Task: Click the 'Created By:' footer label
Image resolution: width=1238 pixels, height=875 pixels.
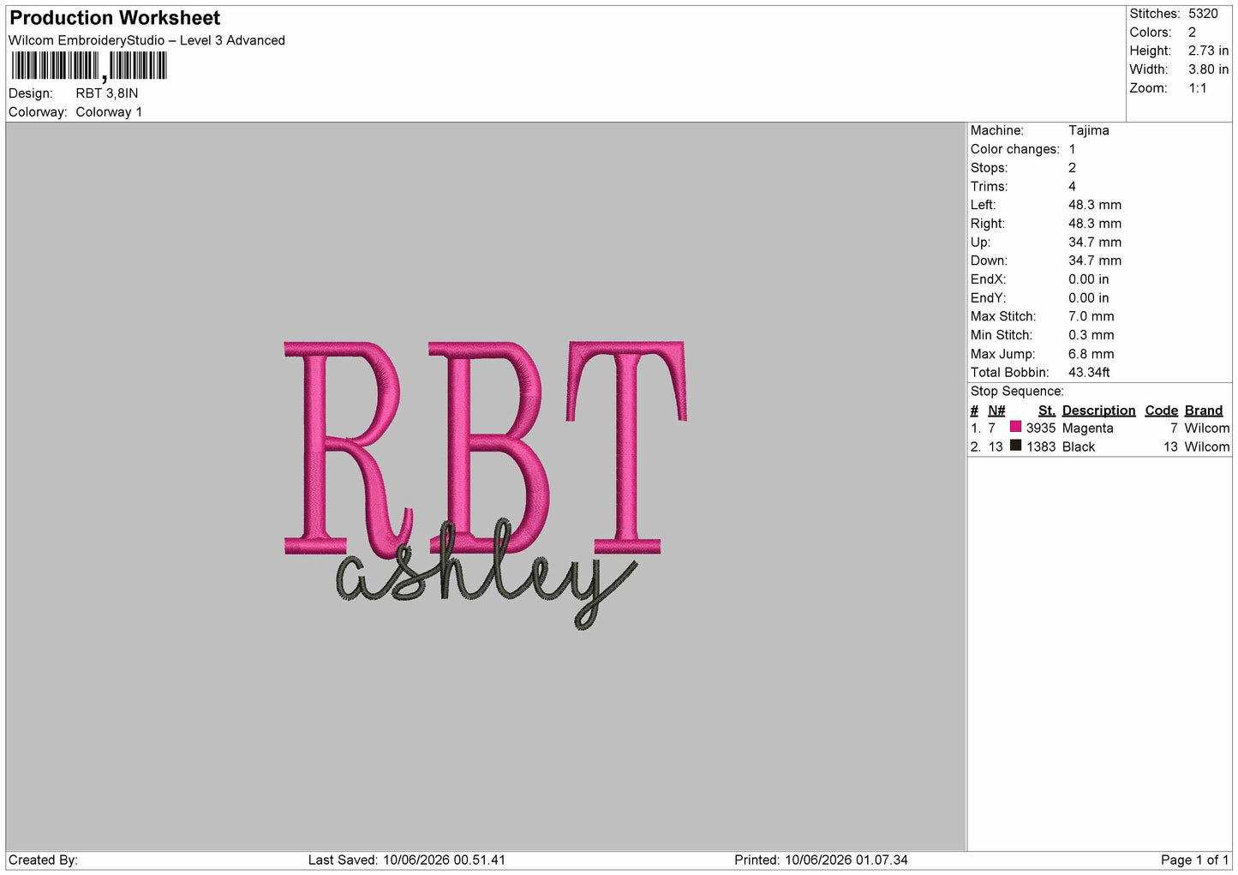Action: (43, 860)
